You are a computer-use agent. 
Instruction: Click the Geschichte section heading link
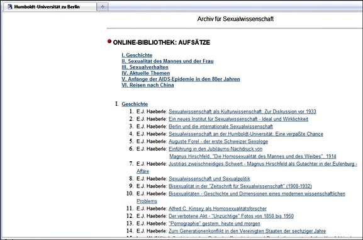click(135, 104)
